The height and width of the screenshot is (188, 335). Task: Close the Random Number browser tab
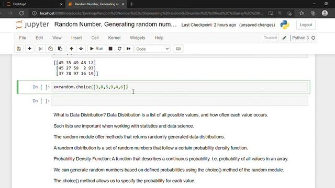(x=123, y=4)
